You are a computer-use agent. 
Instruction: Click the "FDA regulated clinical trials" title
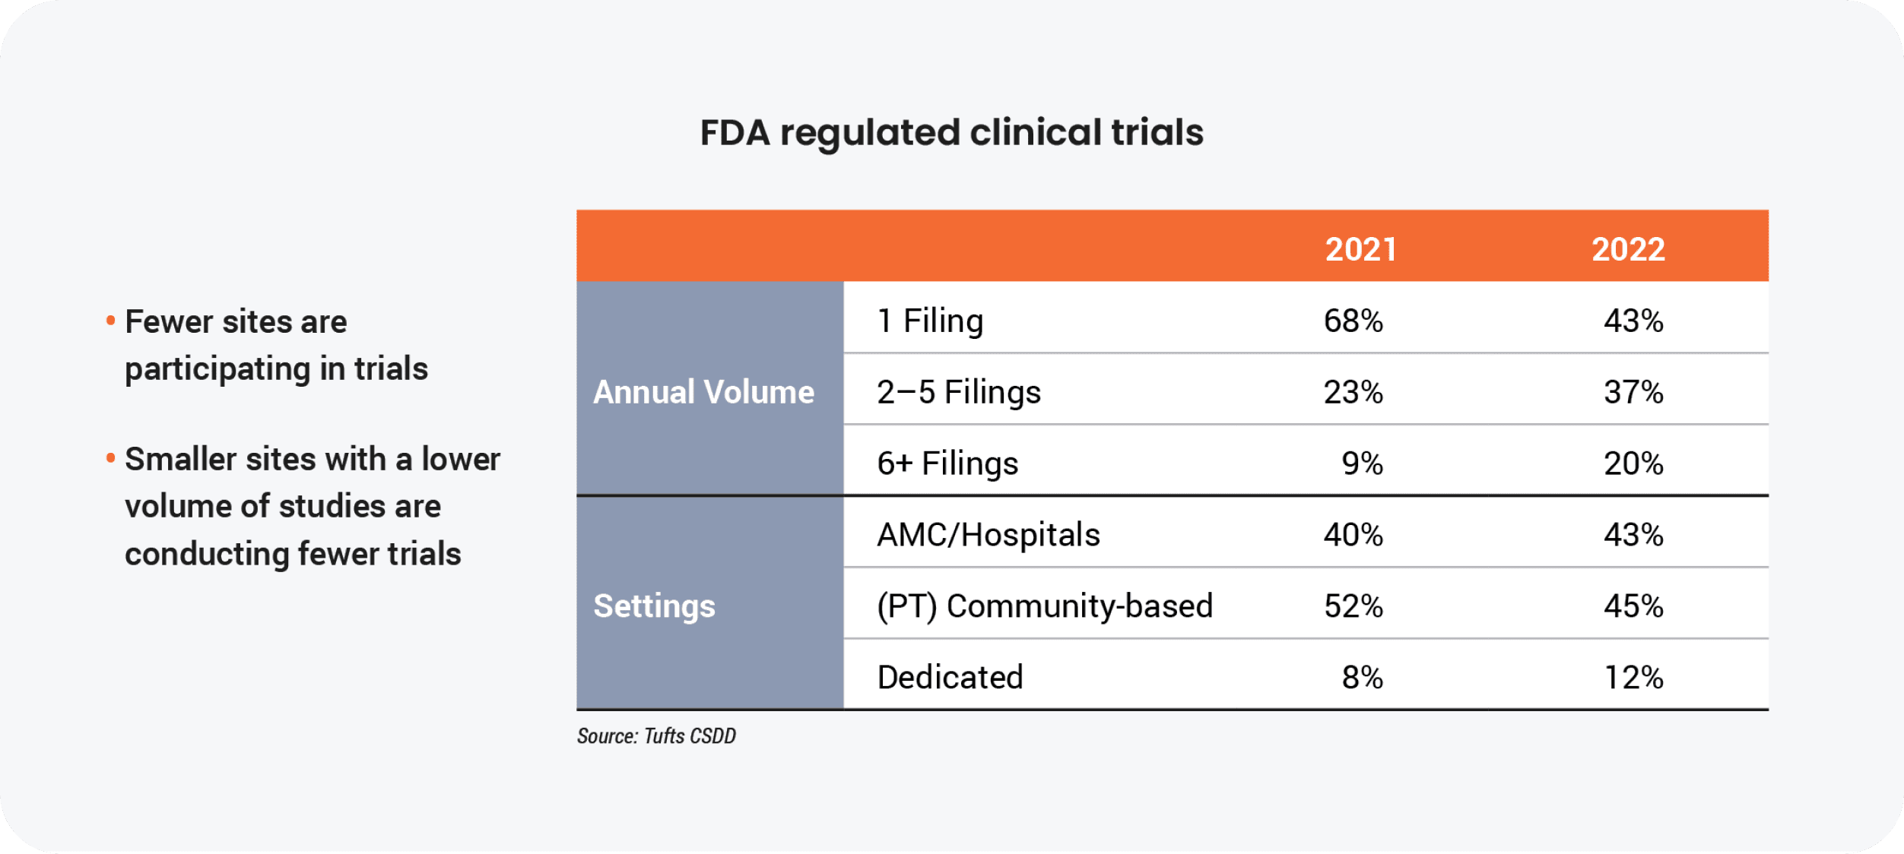[951, 133]
